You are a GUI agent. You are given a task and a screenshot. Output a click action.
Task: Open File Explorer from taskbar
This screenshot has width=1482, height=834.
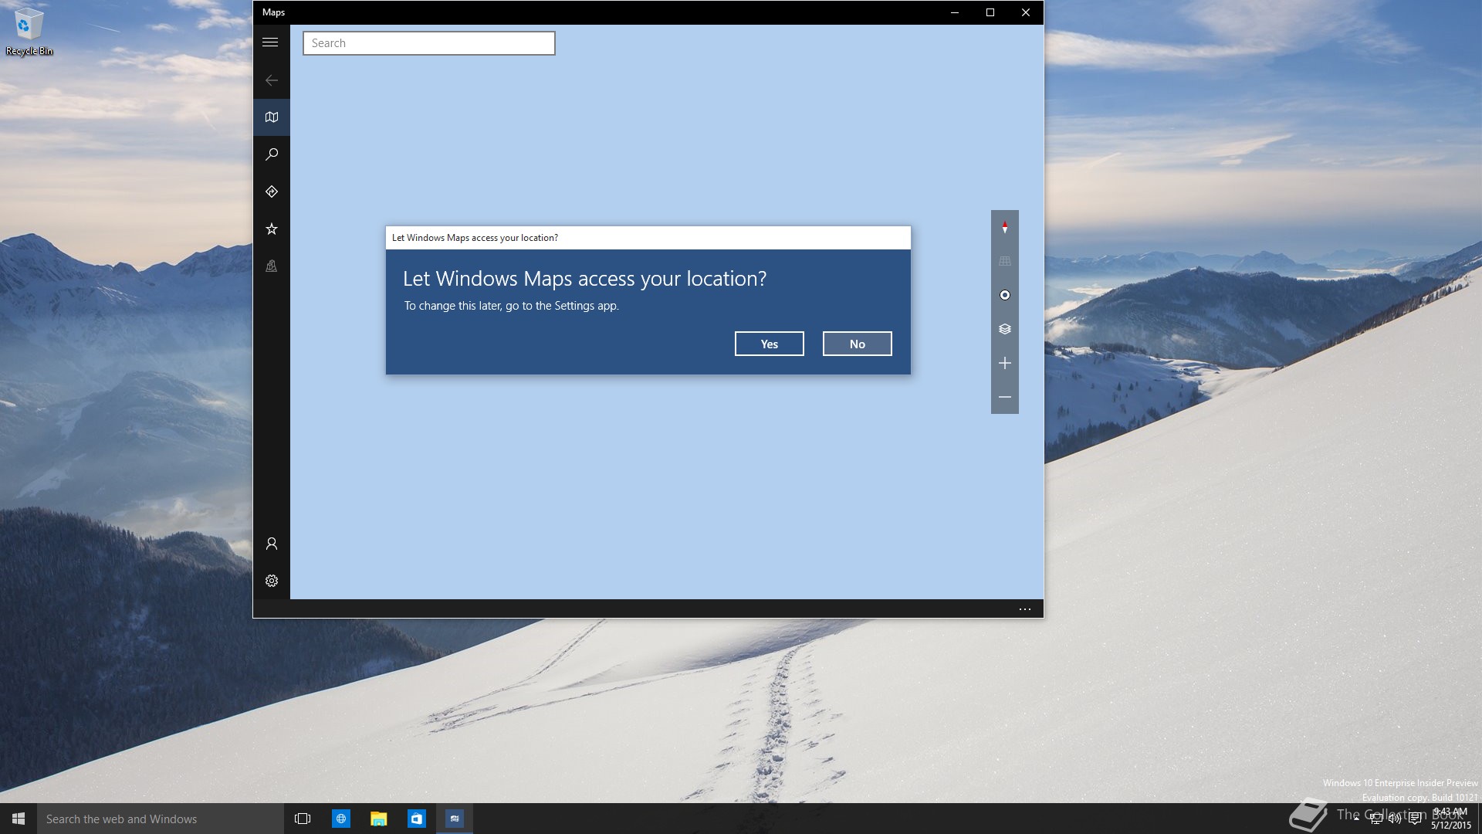click(x=378, y=819)
